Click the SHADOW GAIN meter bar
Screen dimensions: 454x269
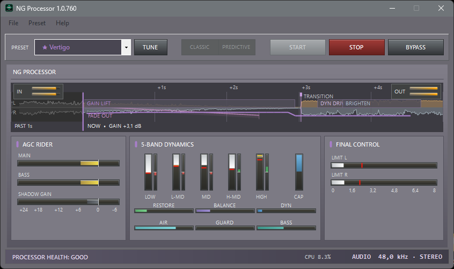click(x=68, y=202)
